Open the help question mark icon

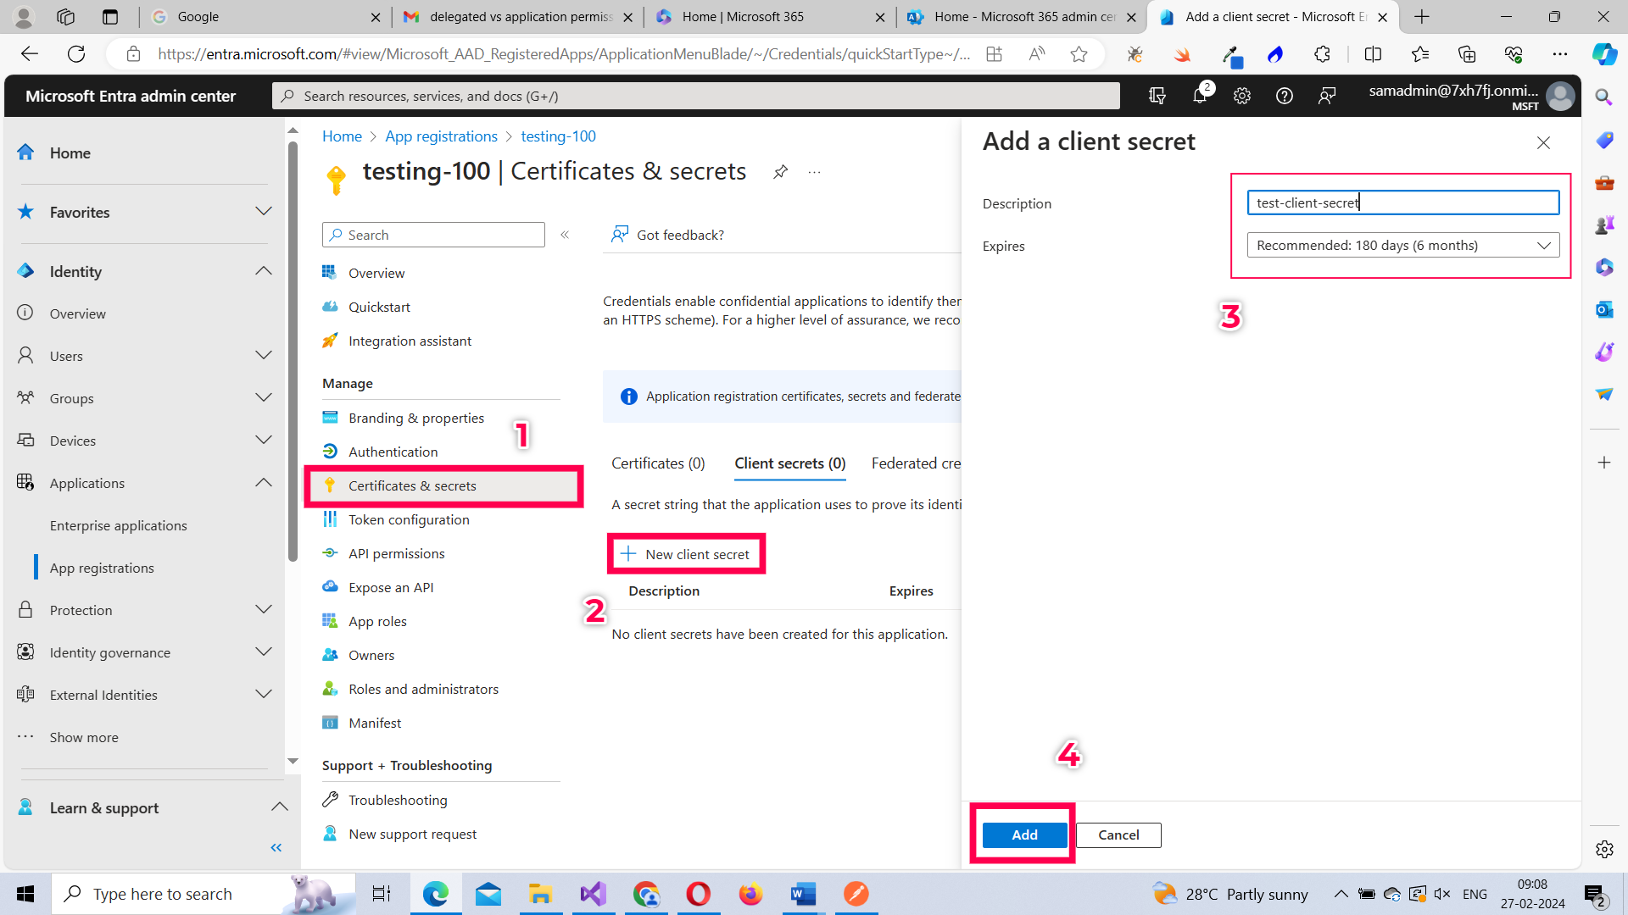[x=1284, y=96]
